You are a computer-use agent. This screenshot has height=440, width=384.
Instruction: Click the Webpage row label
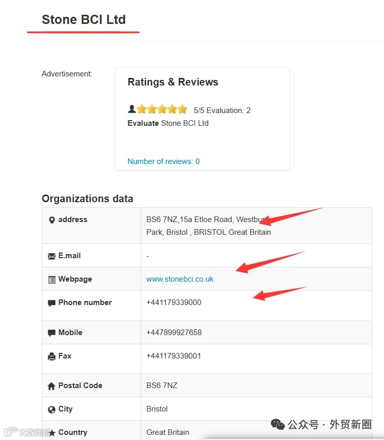(x=75, y=279)
